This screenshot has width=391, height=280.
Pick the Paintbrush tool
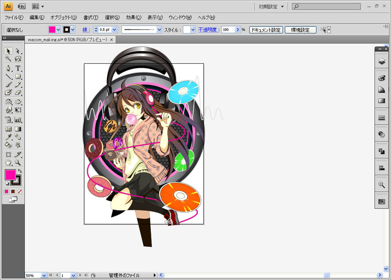click(8, 85)
